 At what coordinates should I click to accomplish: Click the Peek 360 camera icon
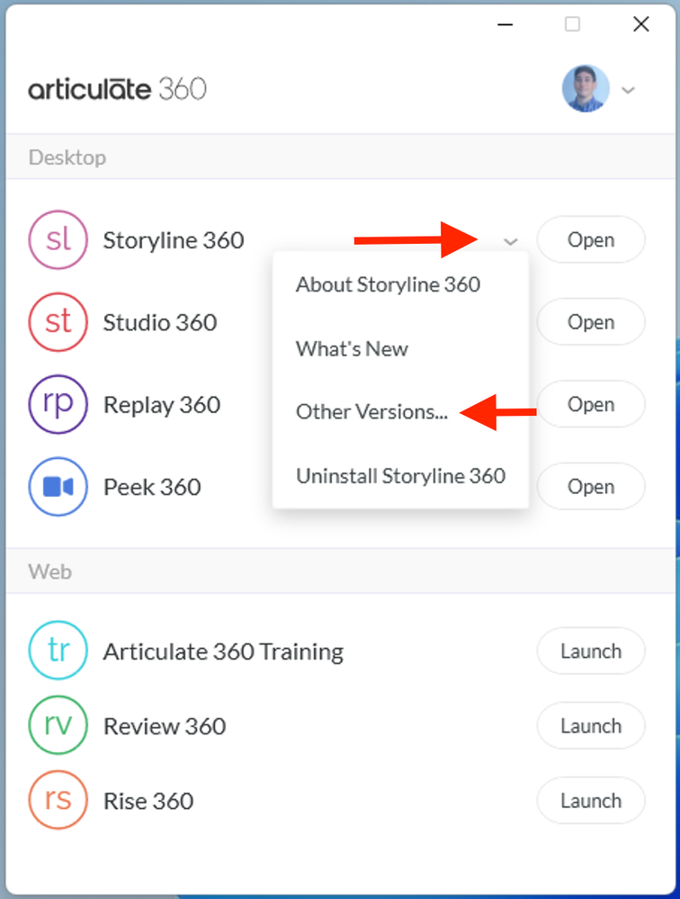coord(58,487)
